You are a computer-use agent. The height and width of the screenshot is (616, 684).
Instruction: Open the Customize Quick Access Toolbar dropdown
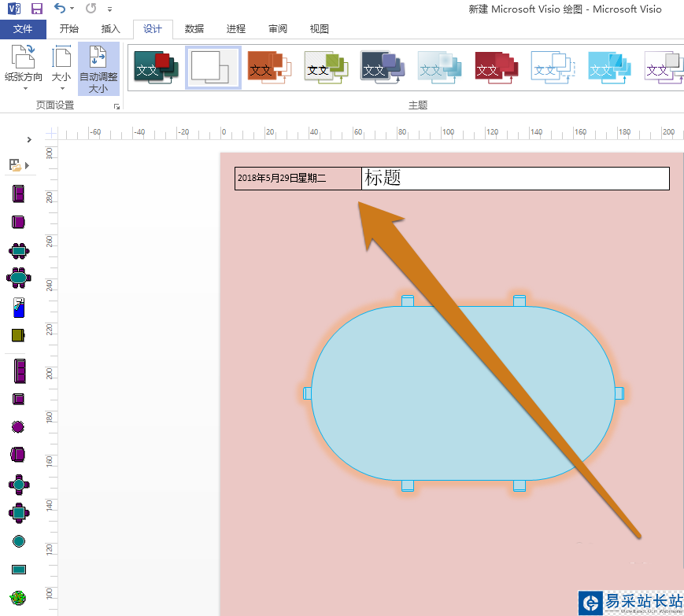[x=110, y=9]
